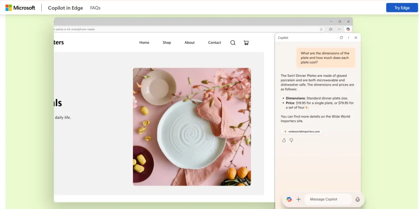This screenshot has width=419, height=209.
Task: Focus the Message Copilot input field
Action: tap(328, 199)
